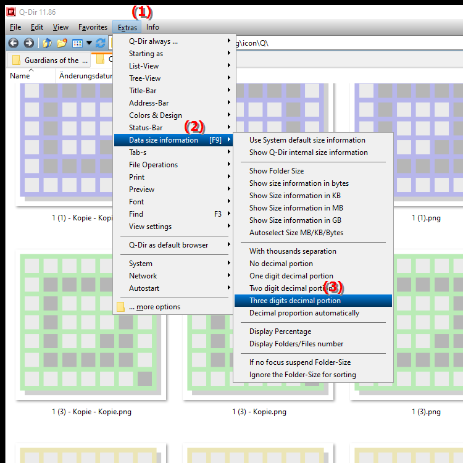This screenshot has width=463, height=463.
Task: Select No decimal portion
Action: (313, 264)
